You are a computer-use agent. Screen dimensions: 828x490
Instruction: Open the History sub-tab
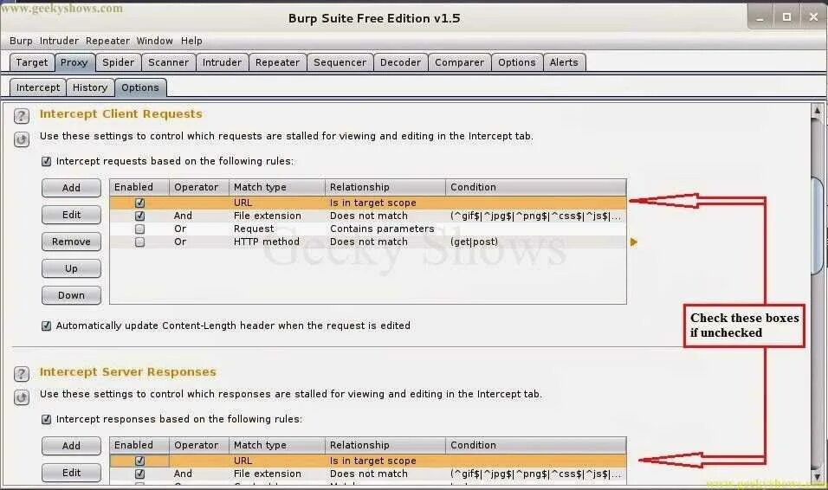click(90, 87)
